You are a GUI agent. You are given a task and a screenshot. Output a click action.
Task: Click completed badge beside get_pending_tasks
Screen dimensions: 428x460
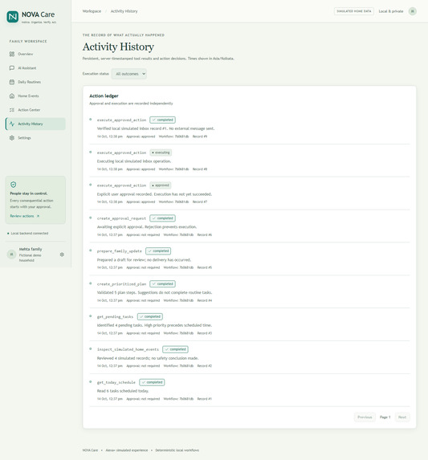pos(150,317)
